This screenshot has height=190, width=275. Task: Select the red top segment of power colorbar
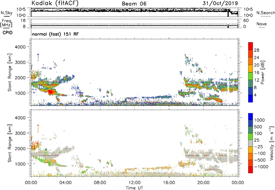(251, 46)
